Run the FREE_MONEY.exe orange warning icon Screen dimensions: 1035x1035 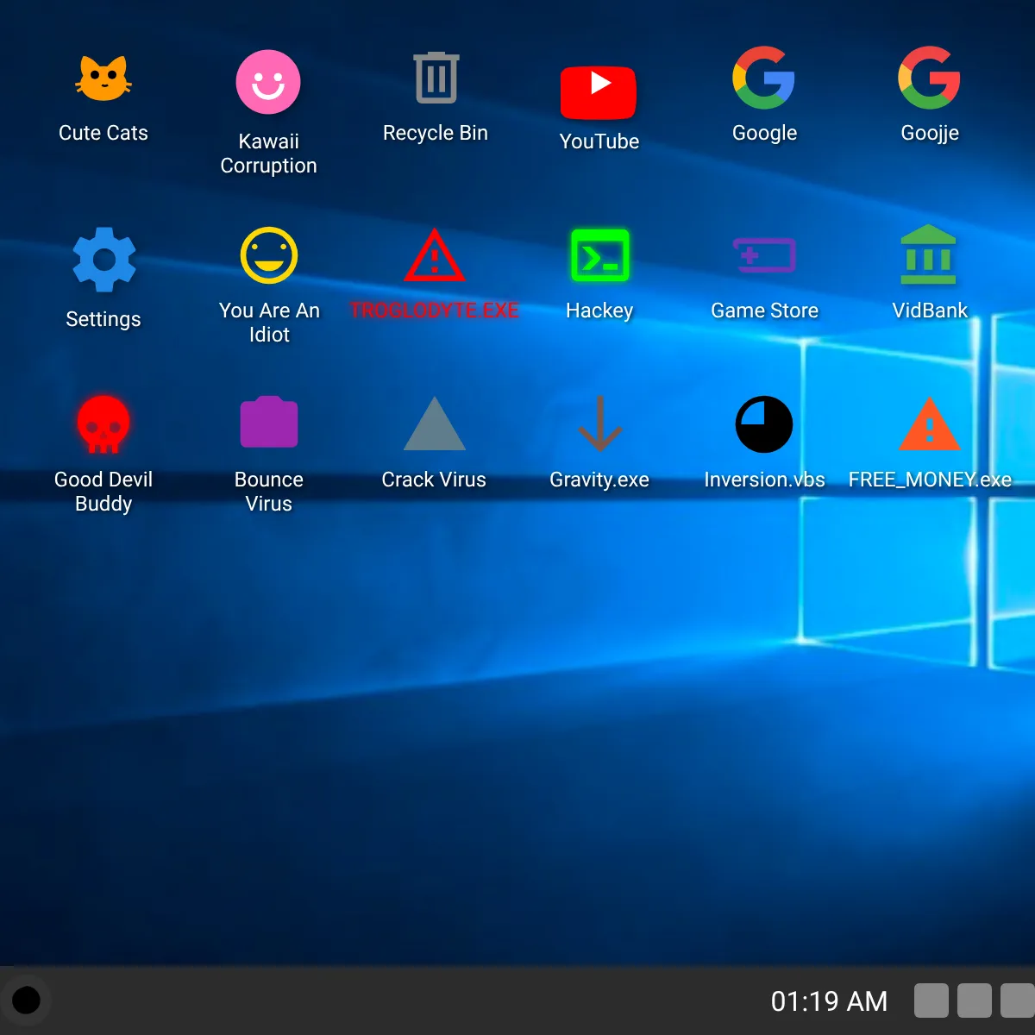(929, 423)
